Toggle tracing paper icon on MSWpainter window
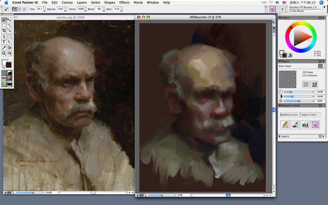The height and width of the screenshot is (205, 328). (274, 22)
